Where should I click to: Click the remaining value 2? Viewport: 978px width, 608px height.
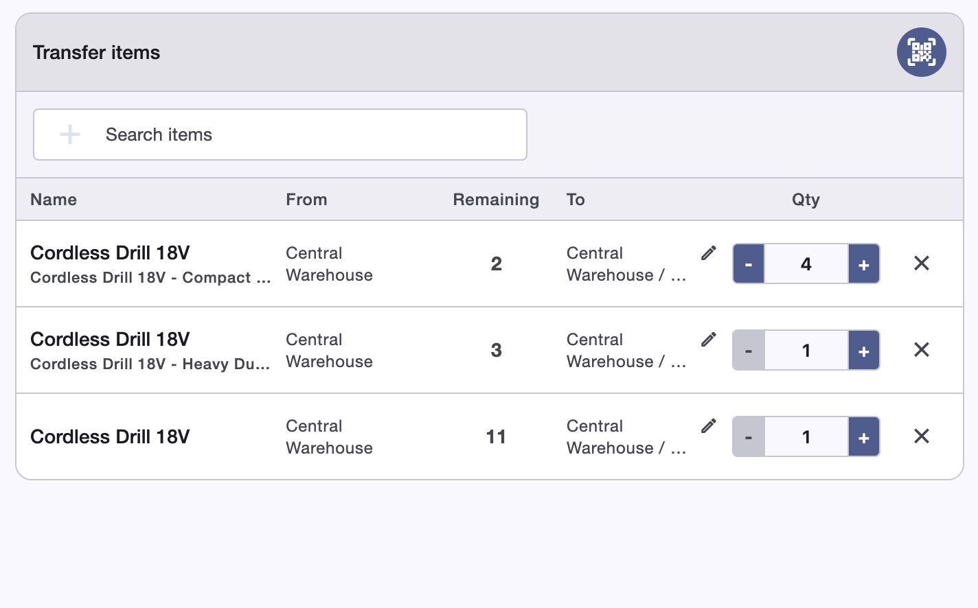tap(496, 264)
